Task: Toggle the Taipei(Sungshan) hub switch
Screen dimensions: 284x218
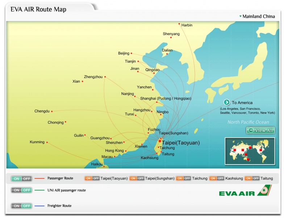Action: 137,179
